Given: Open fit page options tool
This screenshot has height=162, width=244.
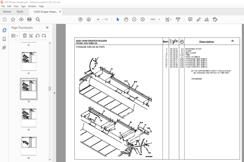Looking at the screenshot, I should (x=168, y=19).
